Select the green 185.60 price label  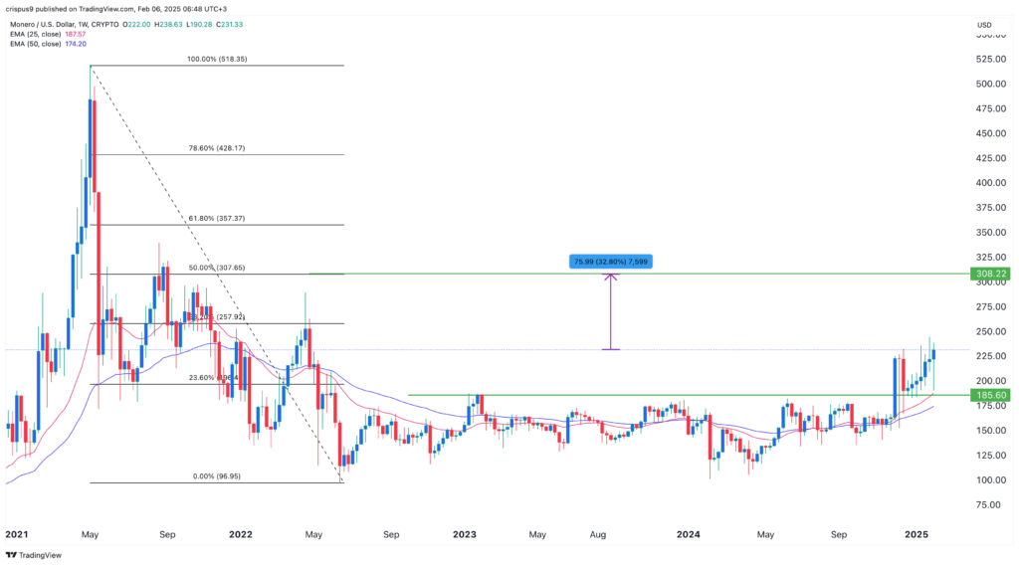coord(990,395)
